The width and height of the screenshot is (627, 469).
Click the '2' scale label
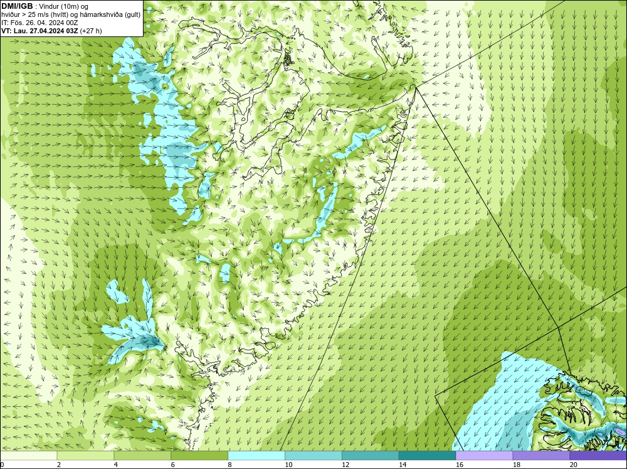click(x=59, y=465)
